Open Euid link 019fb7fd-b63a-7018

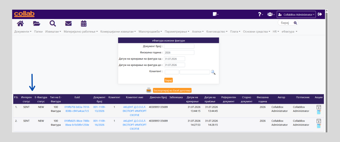[77, 109]
